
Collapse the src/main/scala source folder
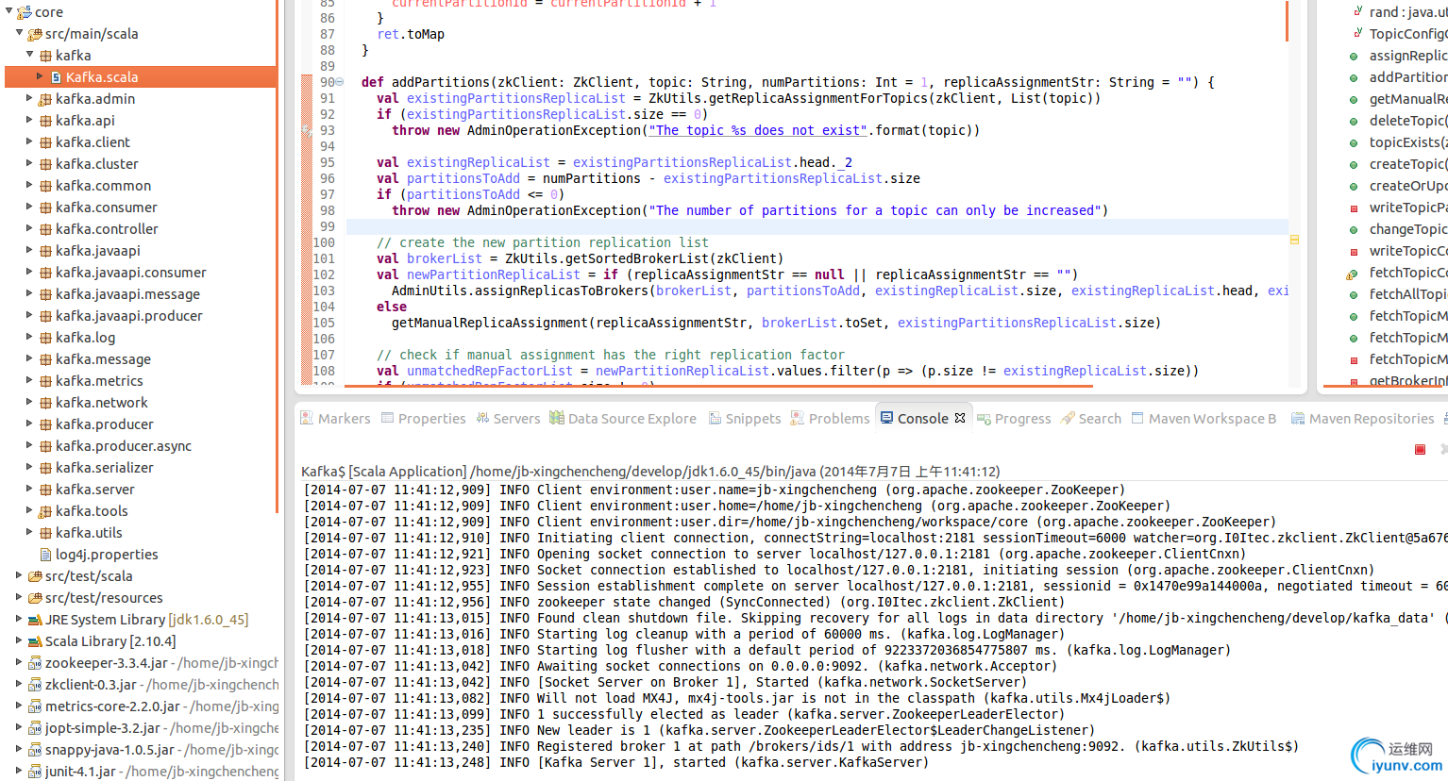click(x=19, y=33)
